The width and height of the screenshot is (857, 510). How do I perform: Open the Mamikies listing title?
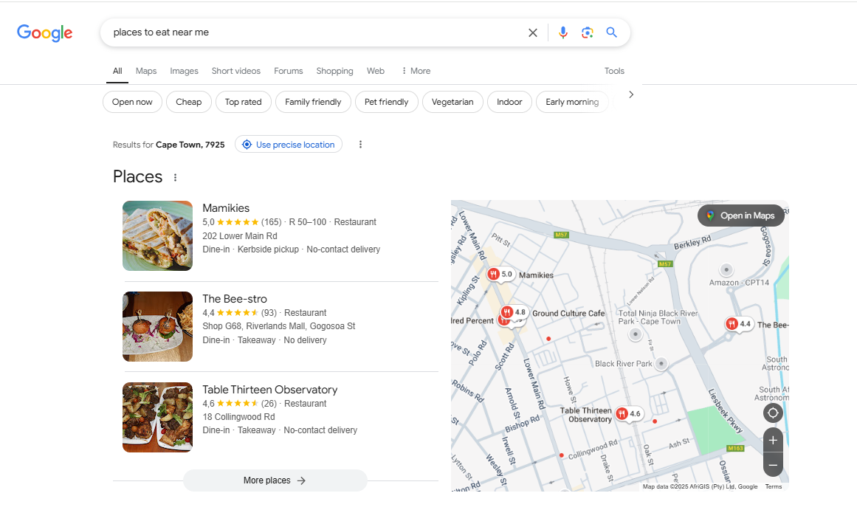tap(226, 208)
